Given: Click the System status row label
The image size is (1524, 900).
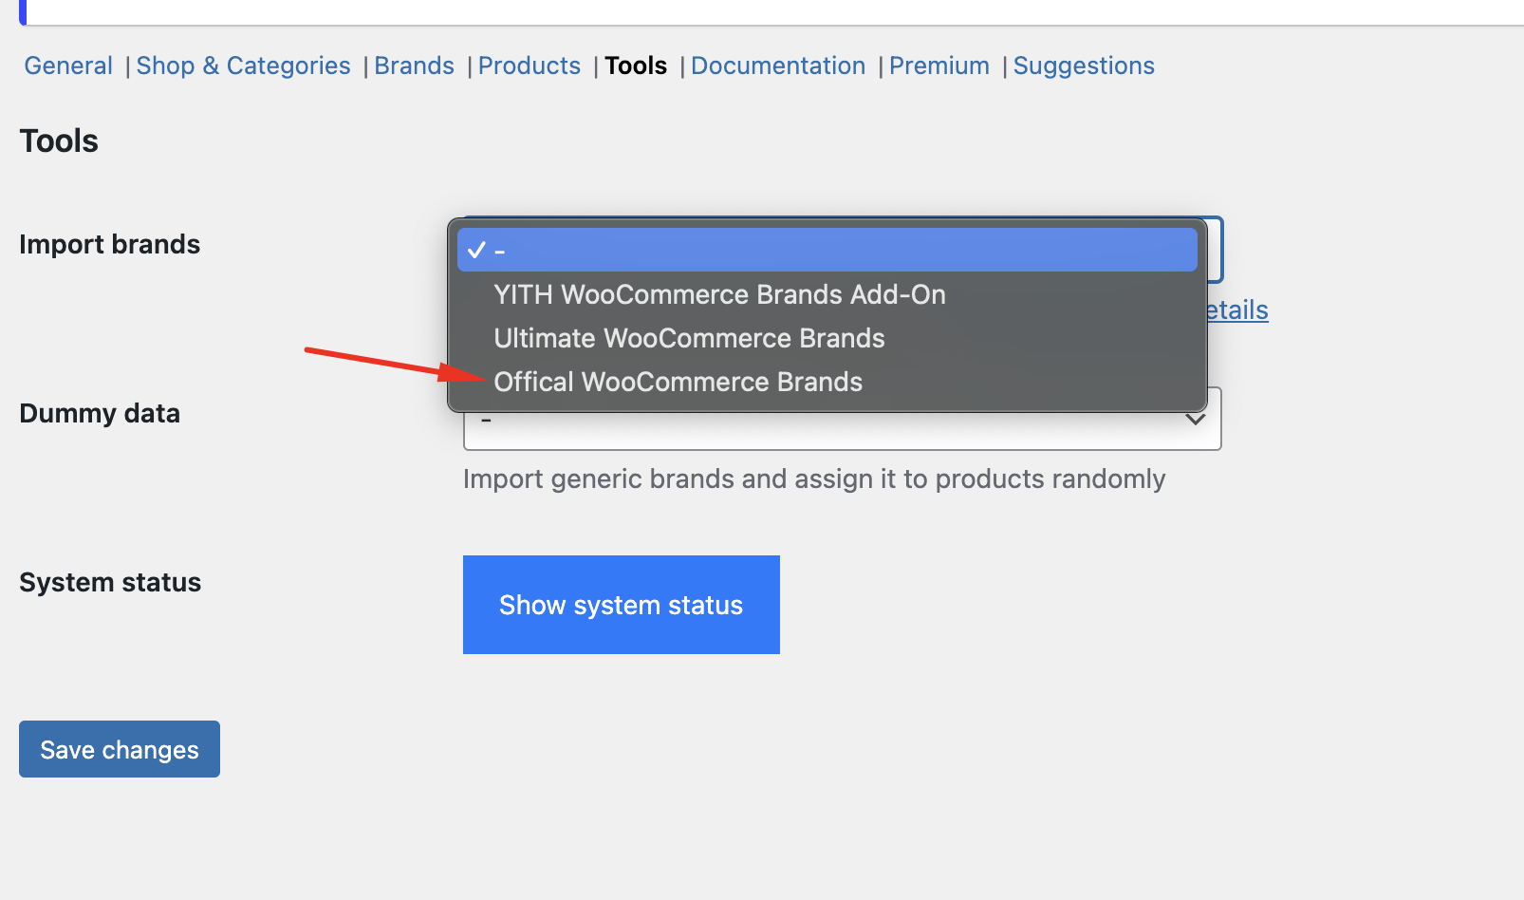Looking at the screenshot, I should [110, 582].
